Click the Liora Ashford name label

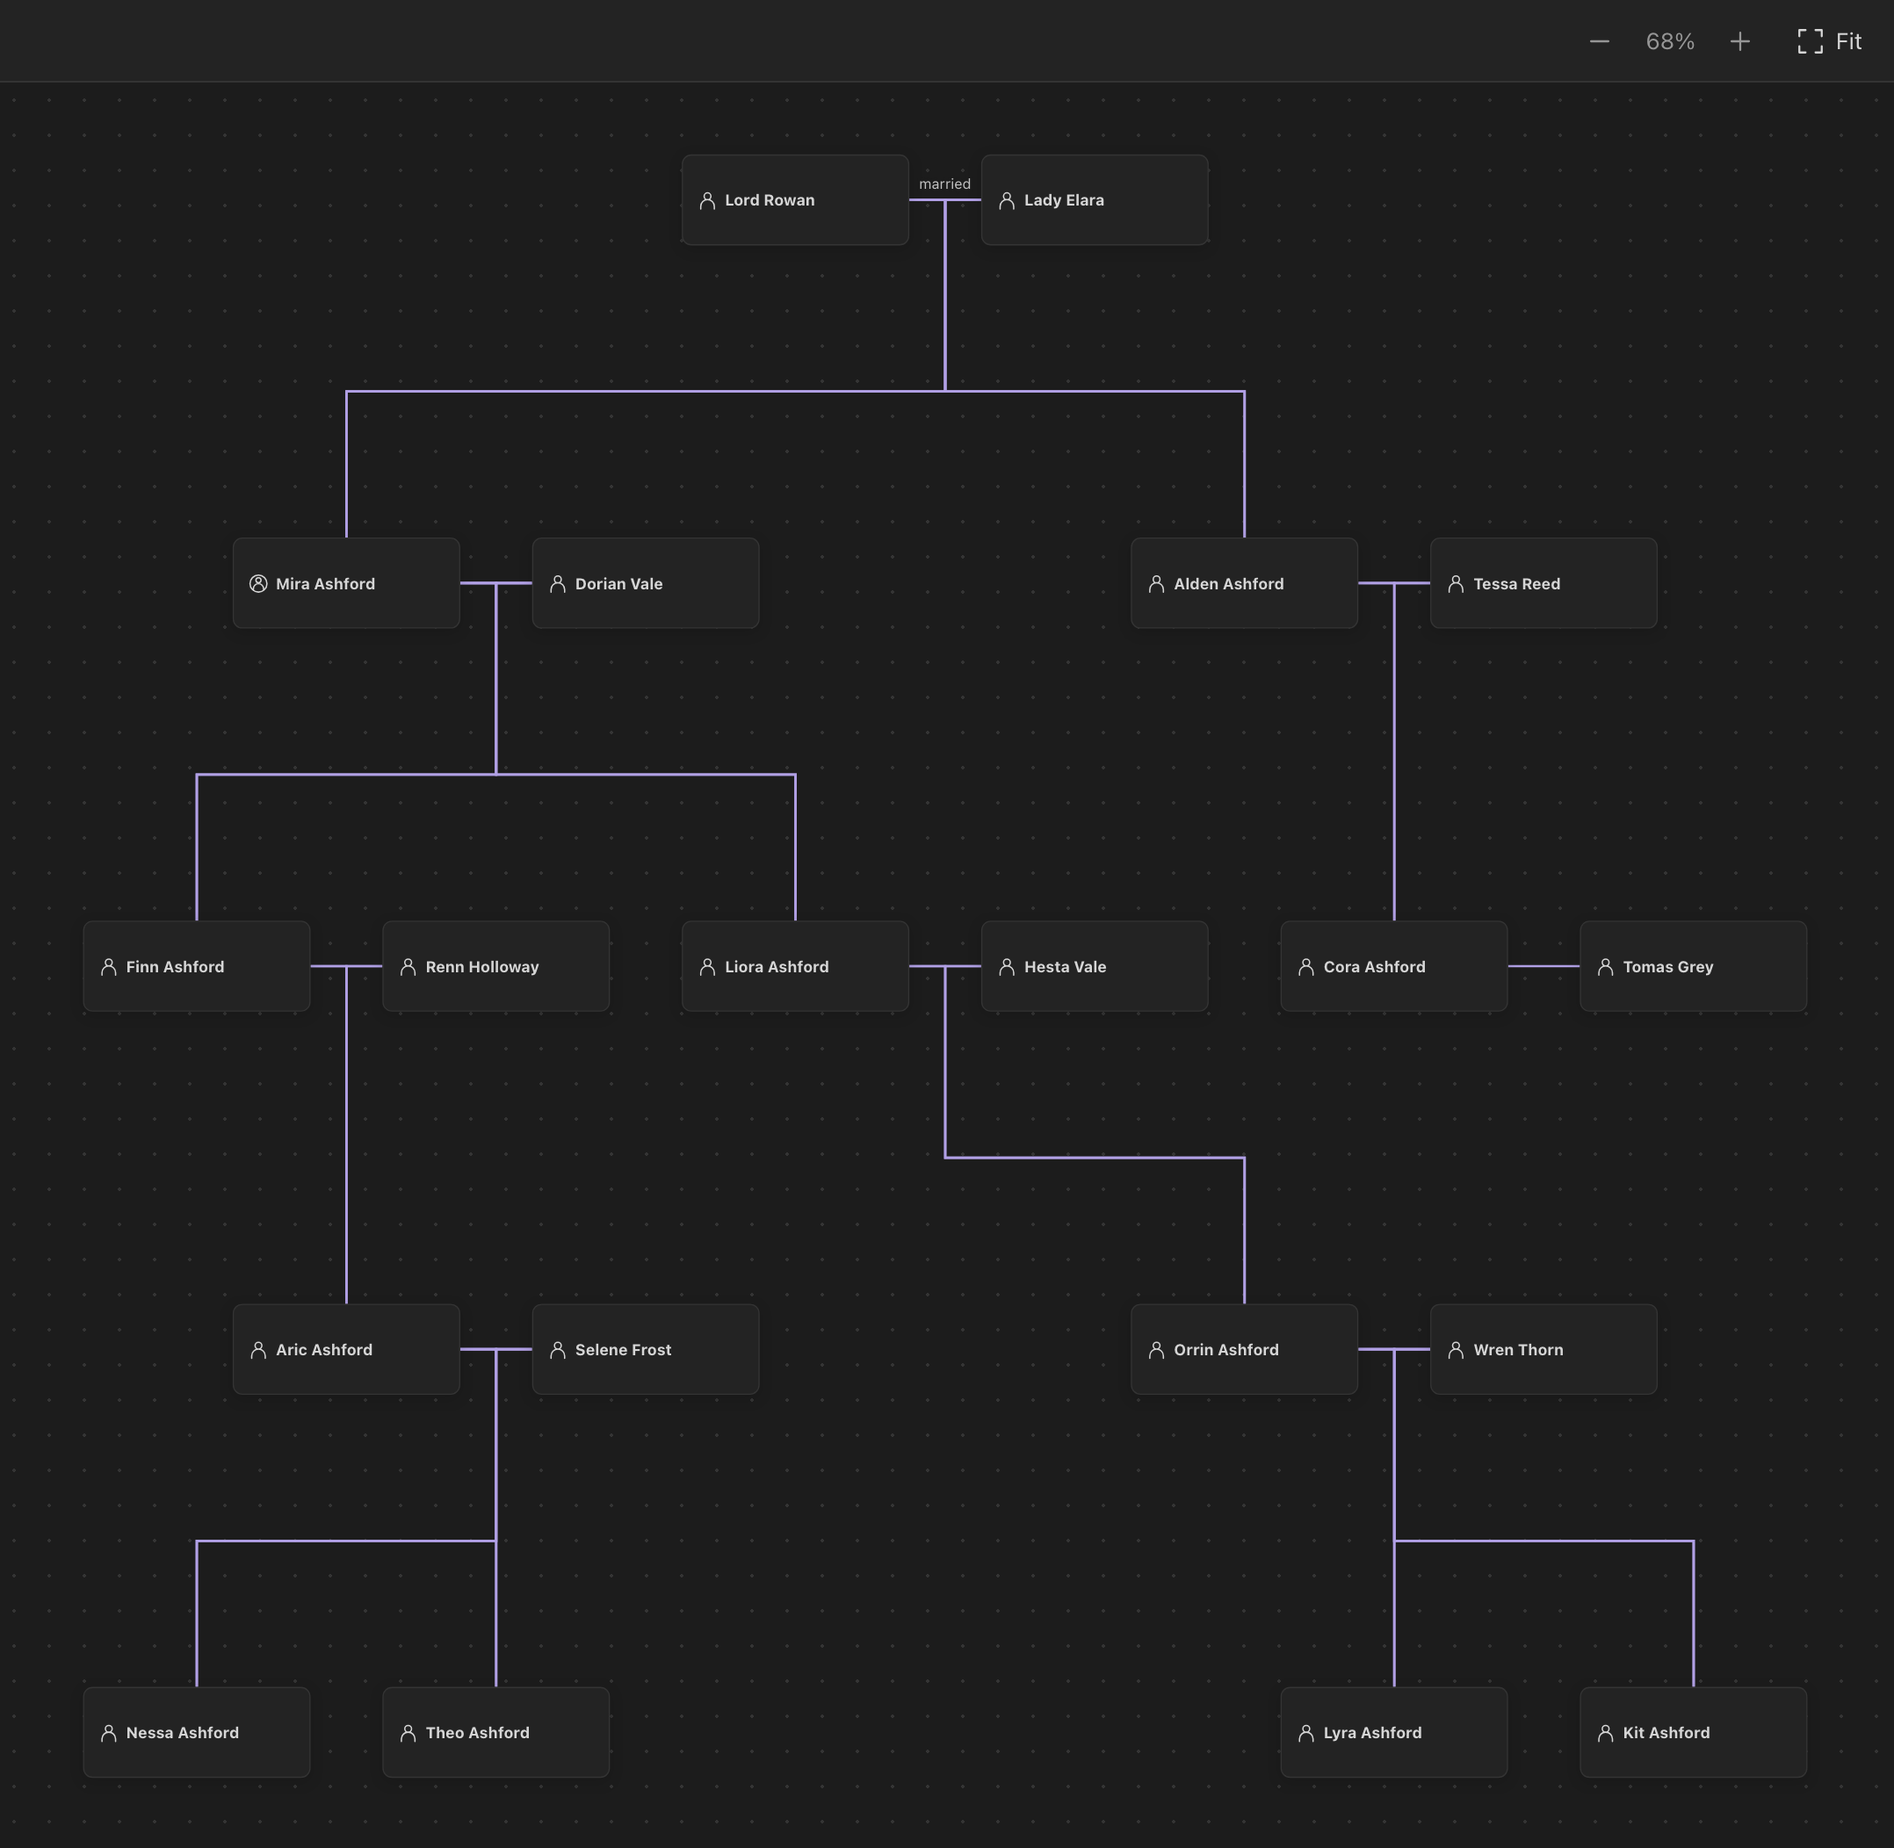[x=777, y=967]
